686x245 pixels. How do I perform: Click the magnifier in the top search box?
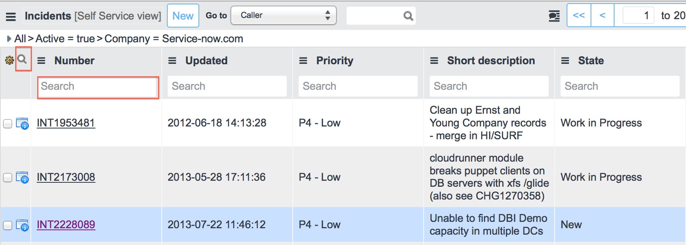[408, 16]
